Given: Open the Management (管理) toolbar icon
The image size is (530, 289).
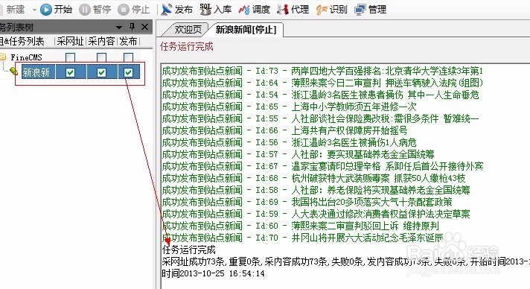Looking at the screenshot, I should click(x=360, y=10).
